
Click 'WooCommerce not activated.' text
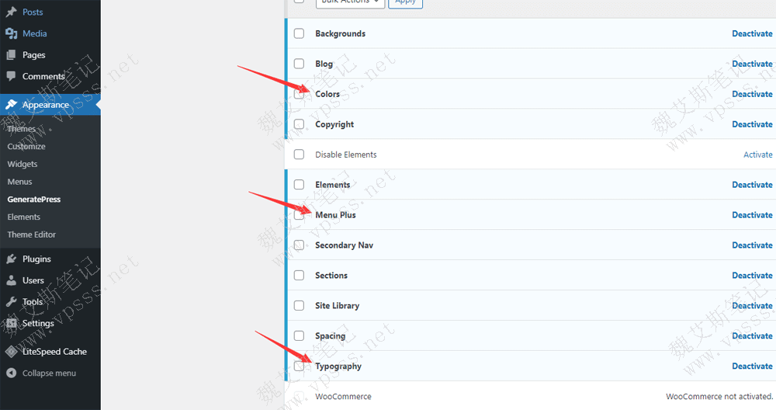coord(719,397)
